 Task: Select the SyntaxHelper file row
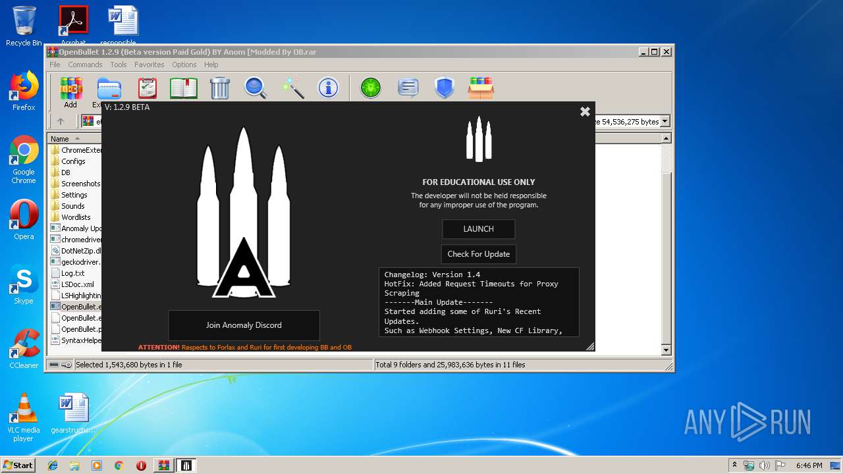point(74,340)
